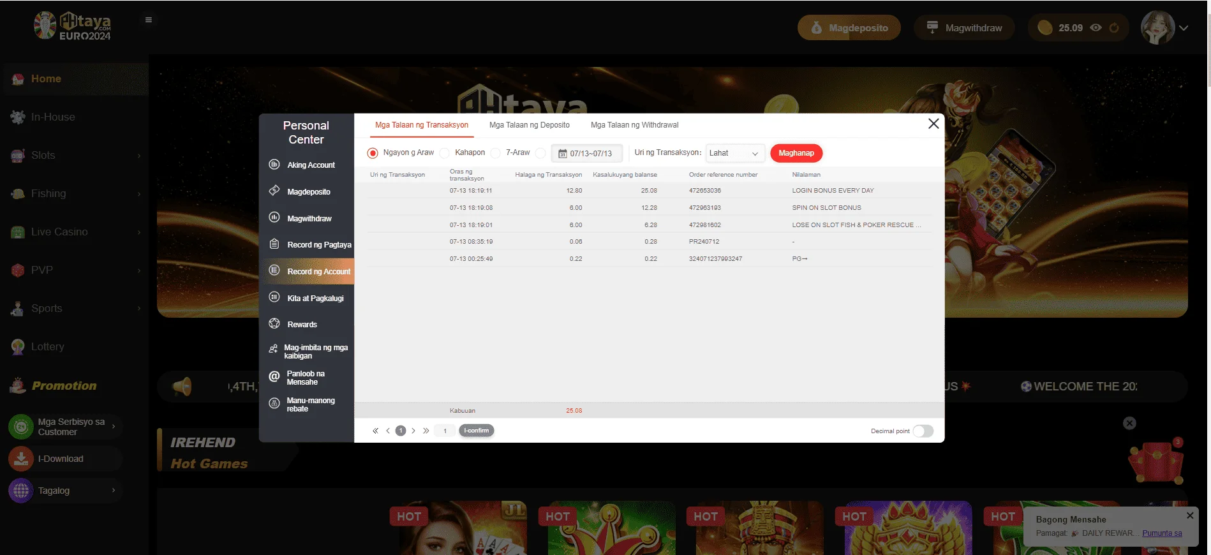This screenshot has height=555, width=1211.
Task: Toggle balance visibility eye icon
Action: (x=1096, y=28)
